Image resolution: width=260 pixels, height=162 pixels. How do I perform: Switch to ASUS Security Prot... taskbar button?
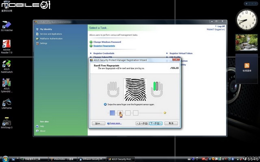[x=121, y=159]
